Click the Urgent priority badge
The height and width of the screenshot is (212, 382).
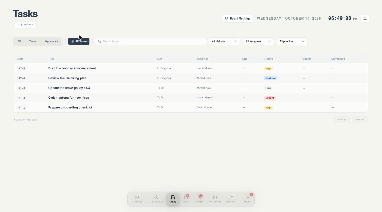(270, 98)
